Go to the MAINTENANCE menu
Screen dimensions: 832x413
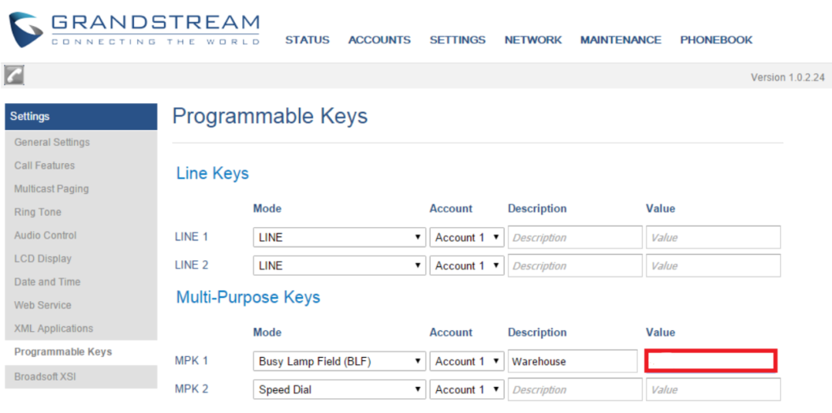click(620, 40)
